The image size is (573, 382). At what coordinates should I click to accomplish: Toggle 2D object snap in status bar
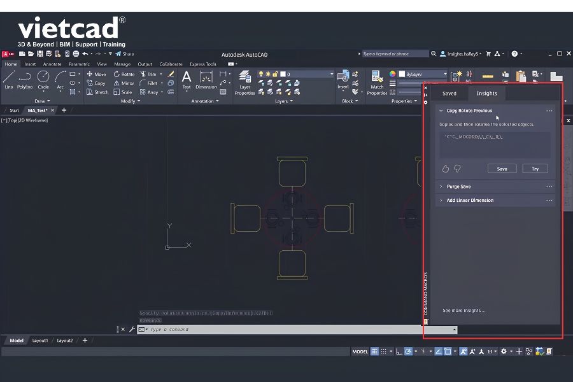tap(448, 351)
